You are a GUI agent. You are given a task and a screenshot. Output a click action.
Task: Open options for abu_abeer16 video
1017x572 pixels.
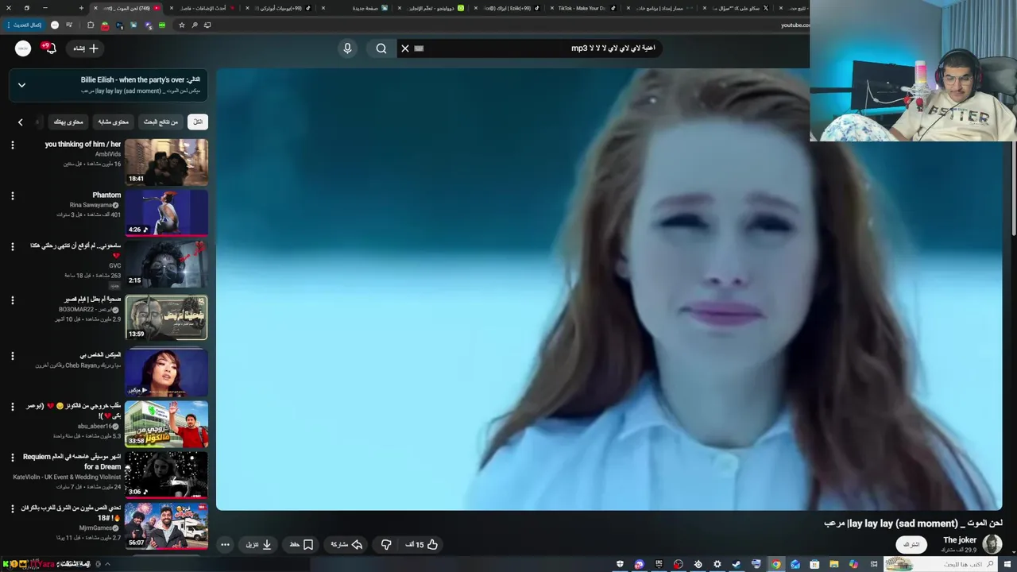[x=12, y=407]
